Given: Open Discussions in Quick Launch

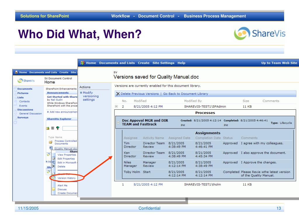Looking at the screenshot, I should tap(25, 110).
